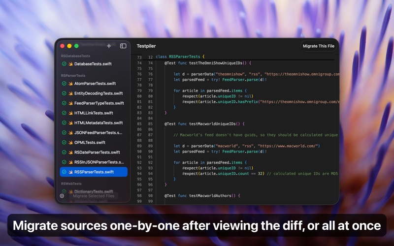This screenshot has width=394, height=246.
Task: Click Migrate Selected Files button
Action: [x=94, y=196]
